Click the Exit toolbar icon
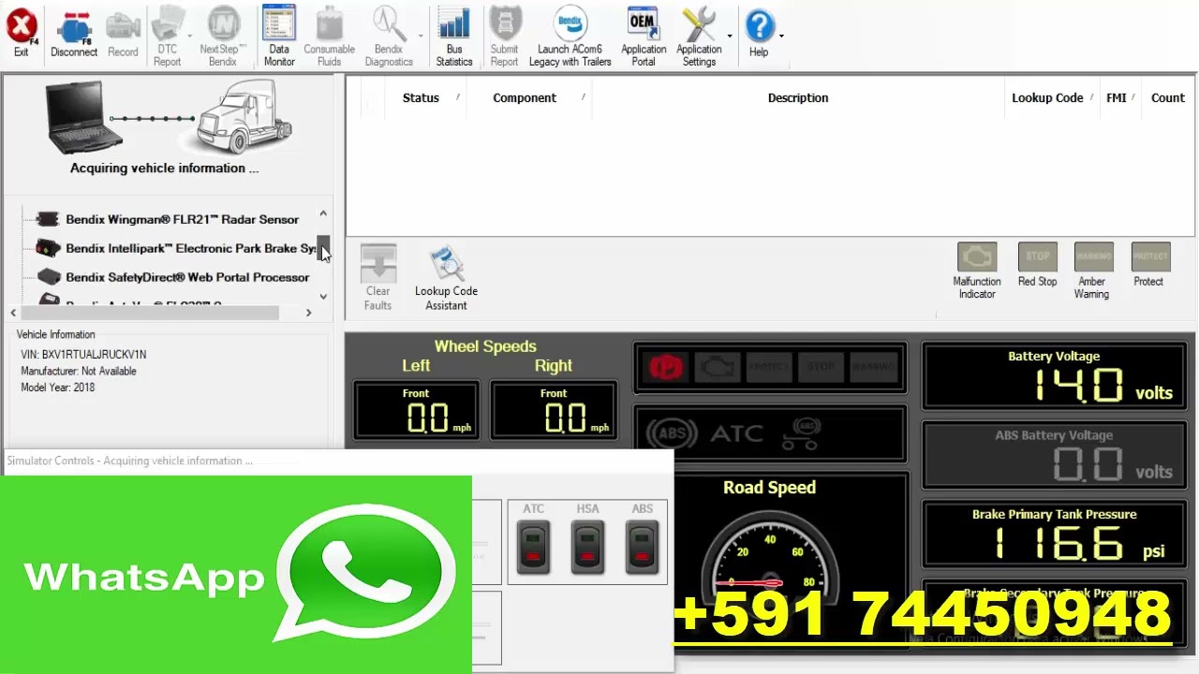 click(x=21, y=34)
